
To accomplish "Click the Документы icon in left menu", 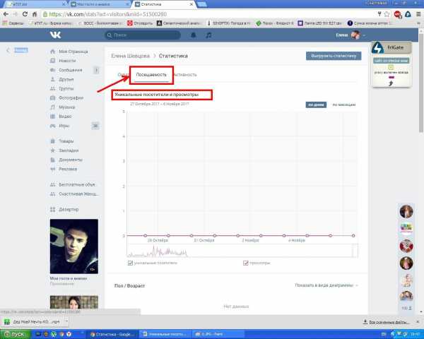I will tap(53, 160).
